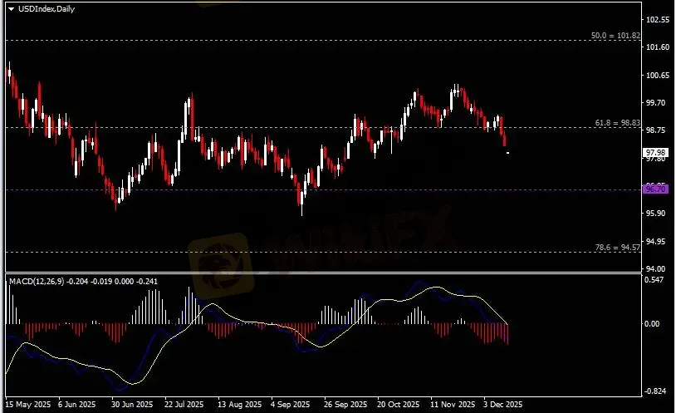Click the 26 Sep 2025 date label
Image resolution: width=676 pixels, height=413 pixels.
(345, 405)
